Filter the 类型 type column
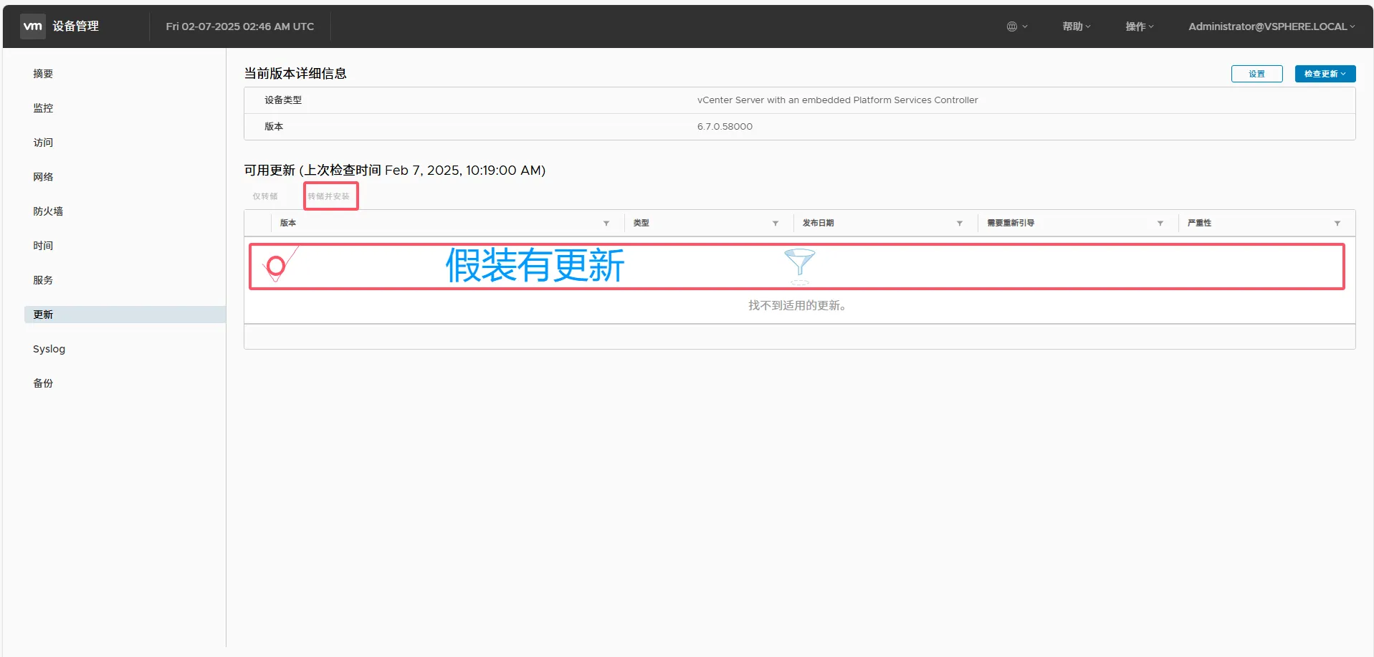Screen dimensions: 1374x657 [776, 224]
